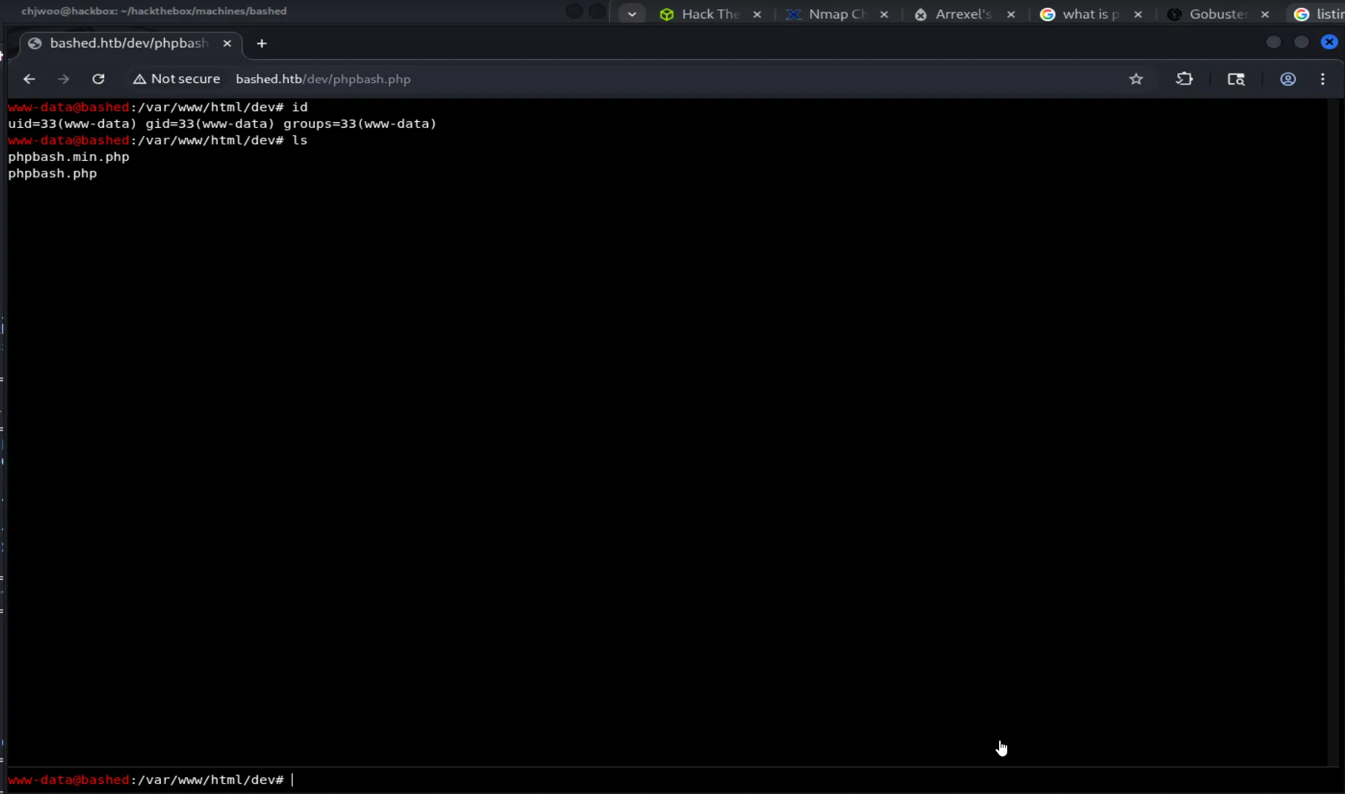The width and height of the screenshot is (1345, 794).
Task: Expand the tab list dropdown chevron
Action: pos(632,14)
